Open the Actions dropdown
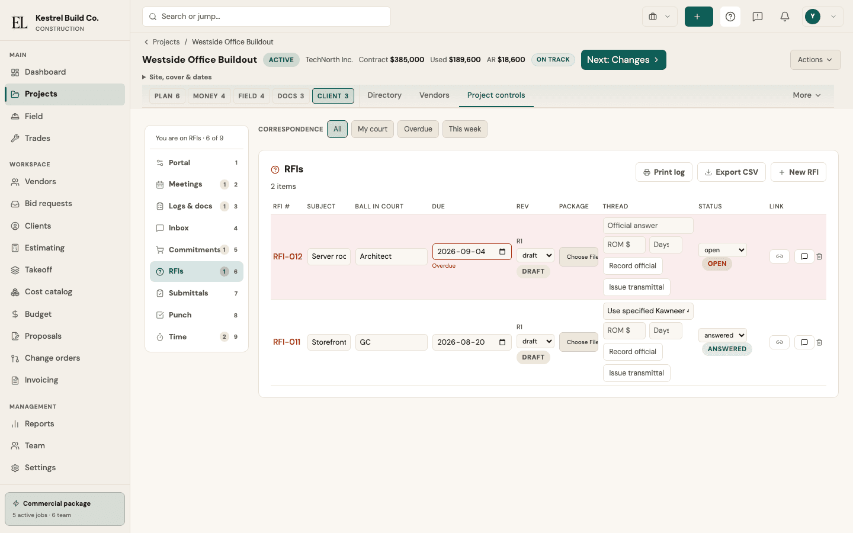853x533 pixels. pos(815,60)
